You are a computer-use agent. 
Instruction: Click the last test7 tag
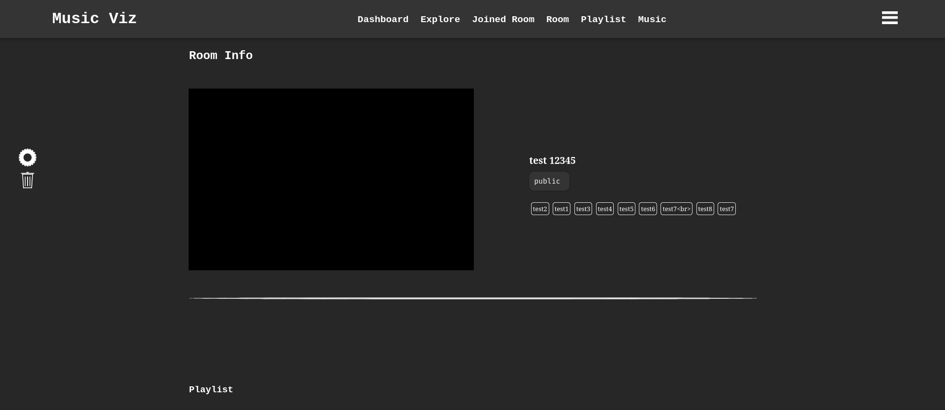(726, 209)
